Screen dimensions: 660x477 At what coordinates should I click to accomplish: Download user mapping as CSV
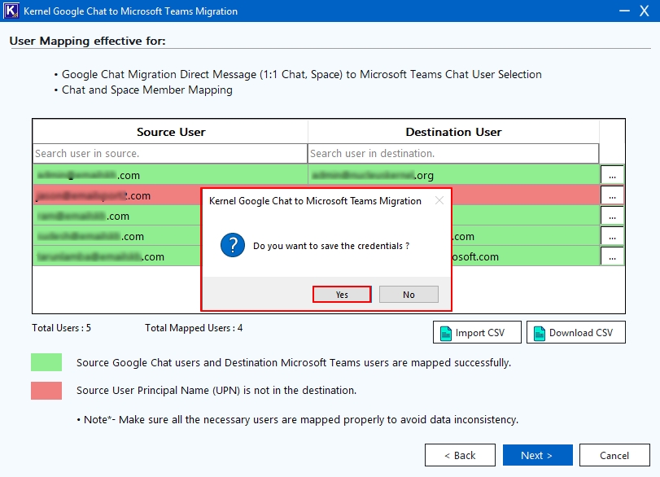(576, 332)
